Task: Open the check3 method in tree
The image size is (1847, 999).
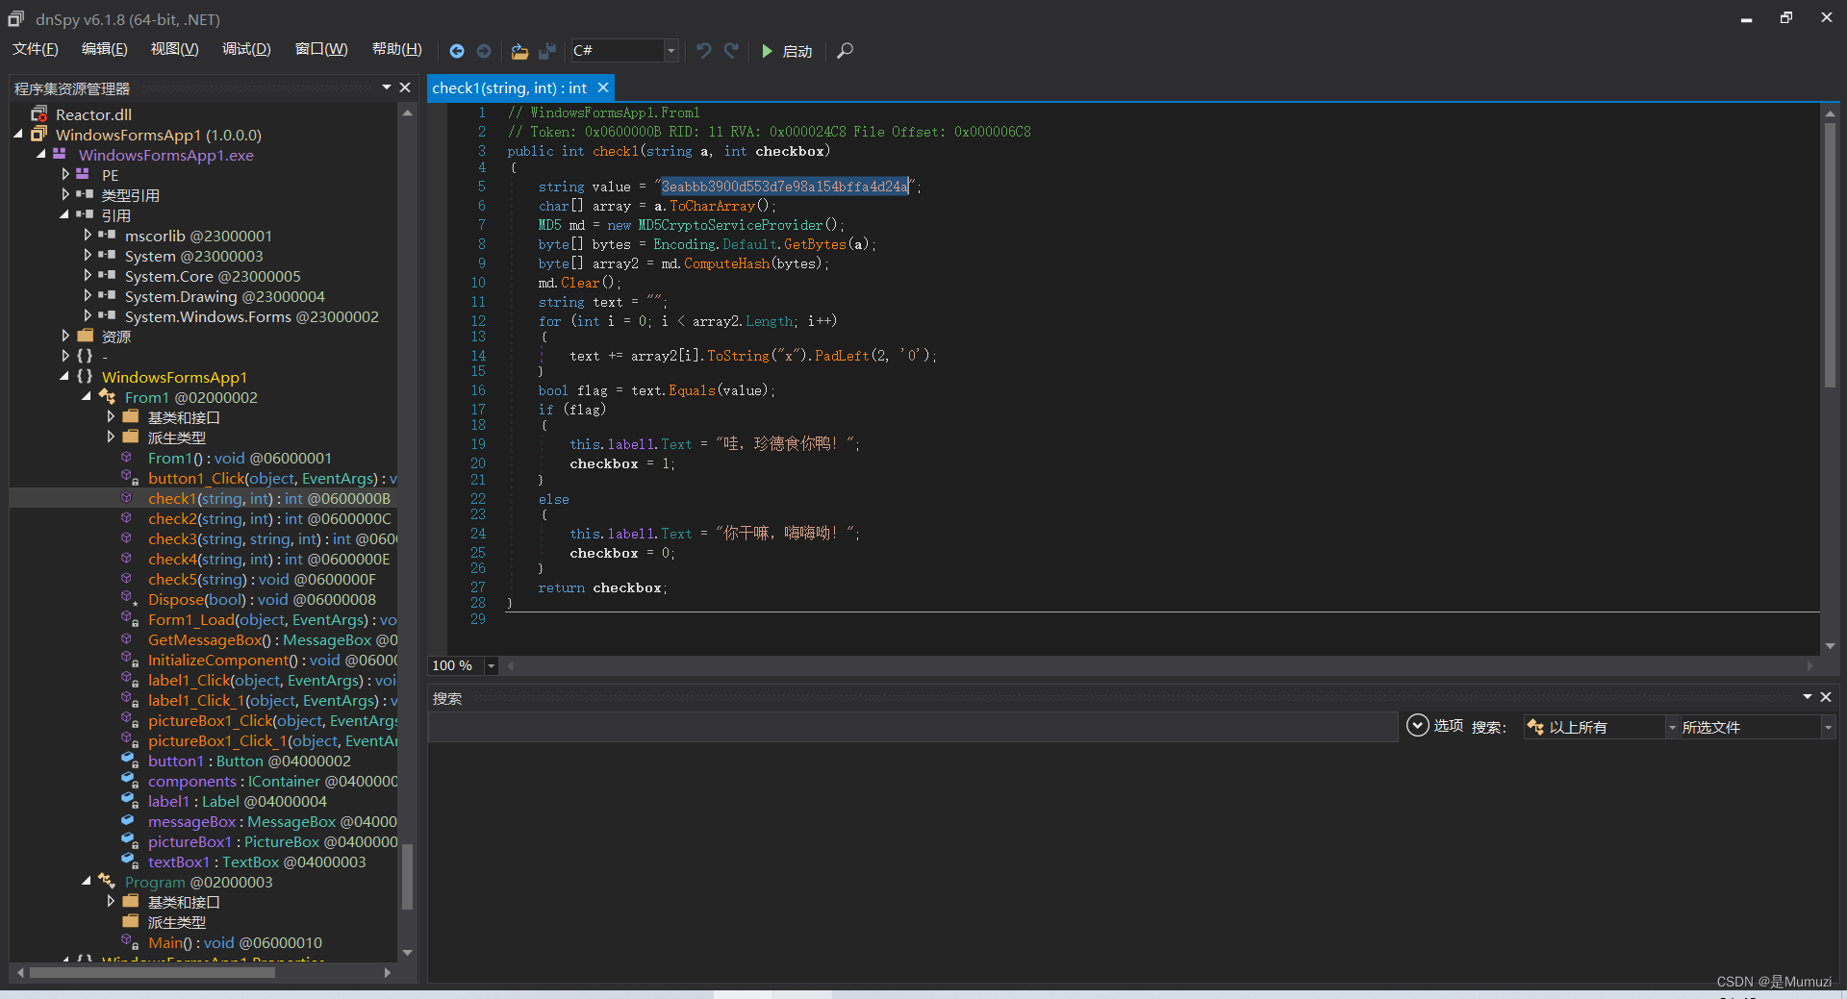Action: click(271, 538)
